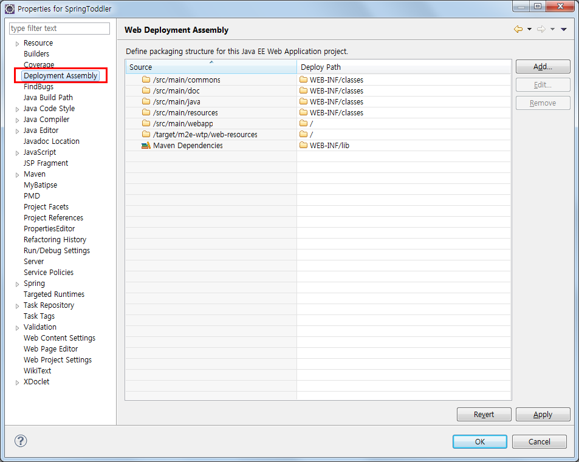Open Web Content Settings page
The height and width of the screenshot is (462, 579).
pos(60,338)
